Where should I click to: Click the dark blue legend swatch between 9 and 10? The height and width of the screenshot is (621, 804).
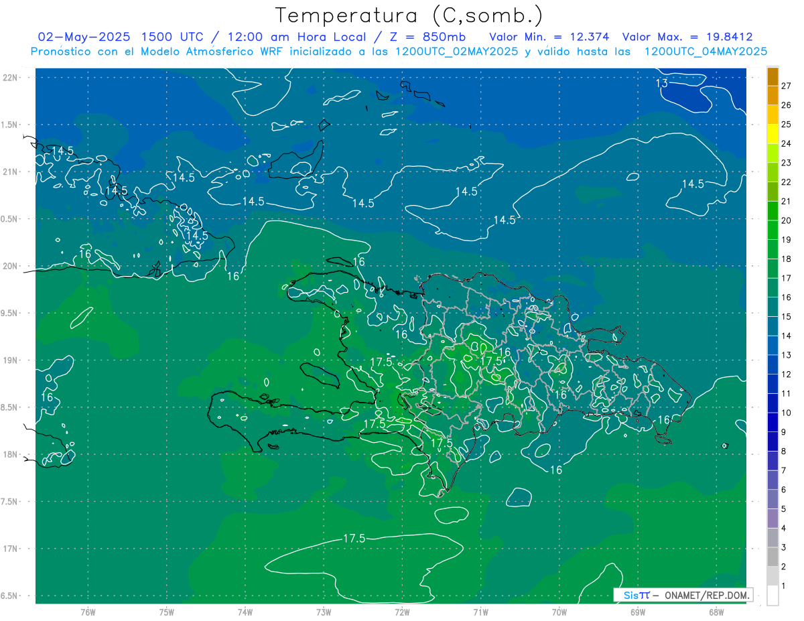(x=773, y=422)
